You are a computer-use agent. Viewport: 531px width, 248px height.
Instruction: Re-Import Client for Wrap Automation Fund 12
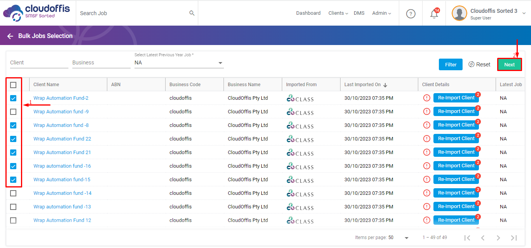pyautogui.click(x=456, y=220)
